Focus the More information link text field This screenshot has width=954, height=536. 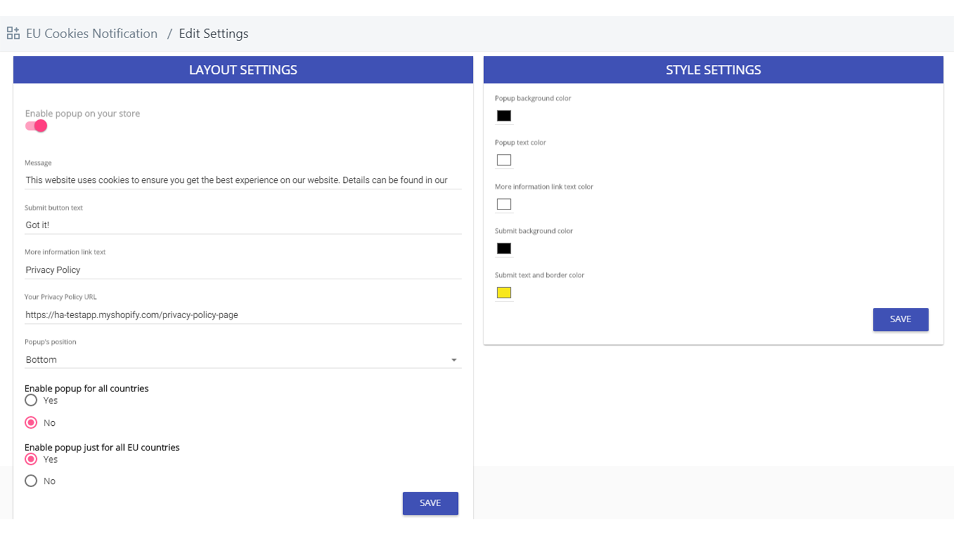243,270
